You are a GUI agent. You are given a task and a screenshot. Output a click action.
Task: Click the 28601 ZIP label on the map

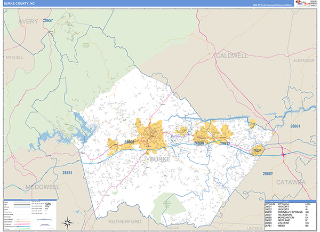click(x=295, y=126)
